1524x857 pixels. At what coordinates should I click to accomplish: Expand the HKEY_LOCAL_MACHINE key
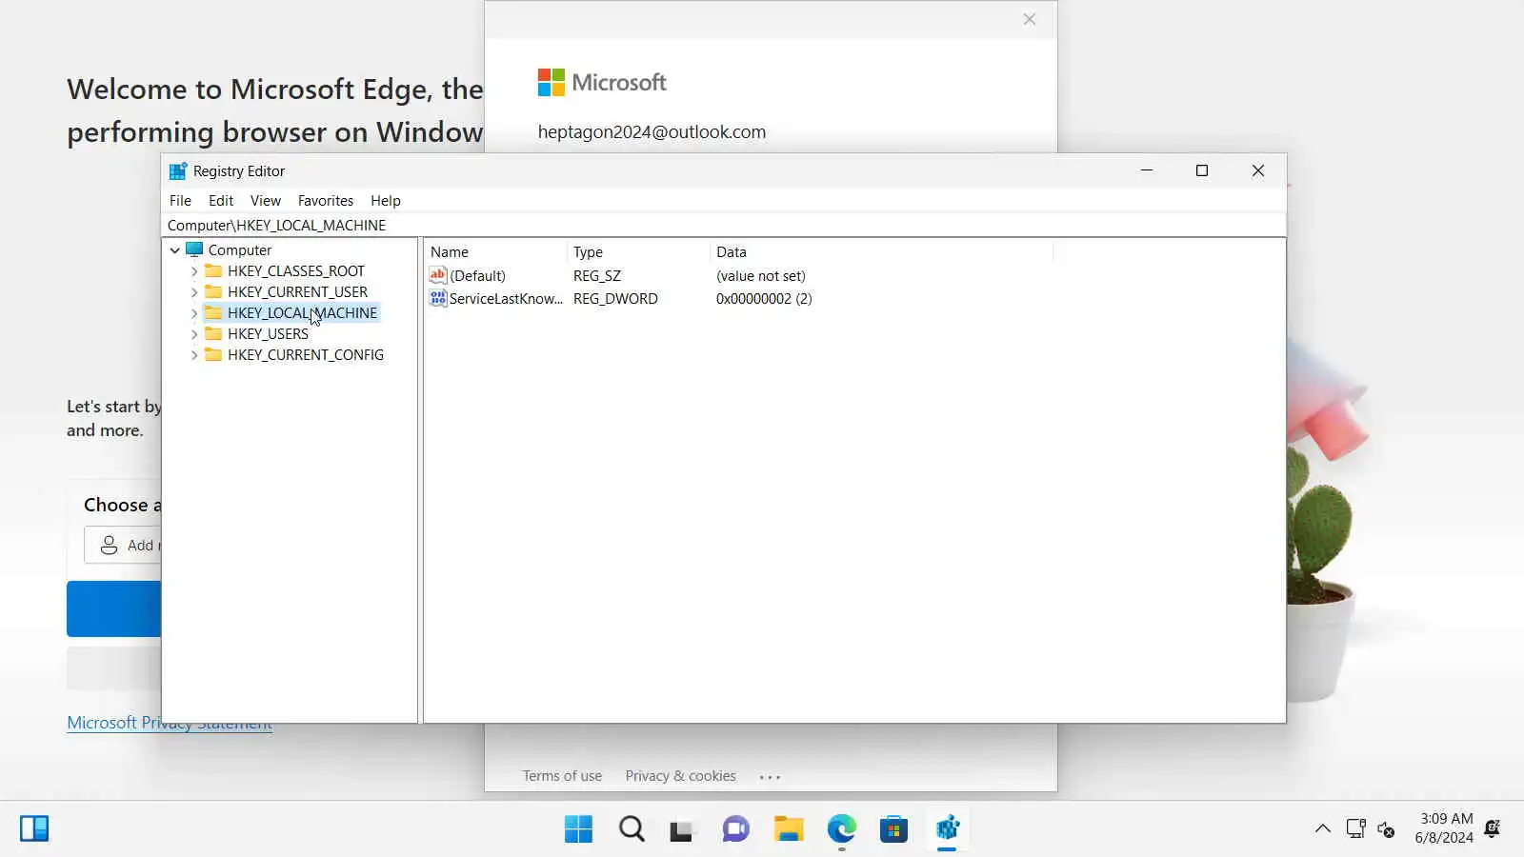194,313
